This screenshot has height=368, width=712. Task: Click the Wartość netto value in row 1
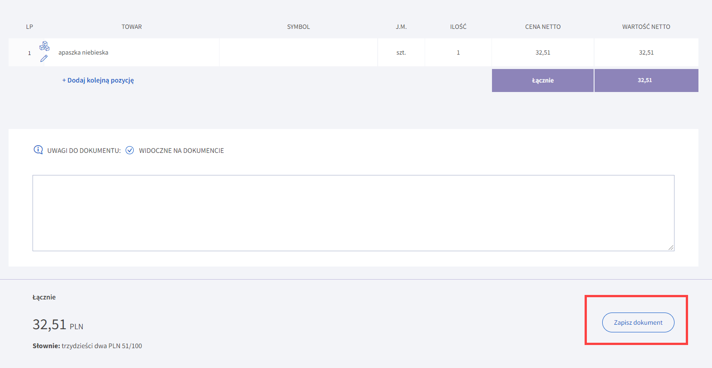646,53
